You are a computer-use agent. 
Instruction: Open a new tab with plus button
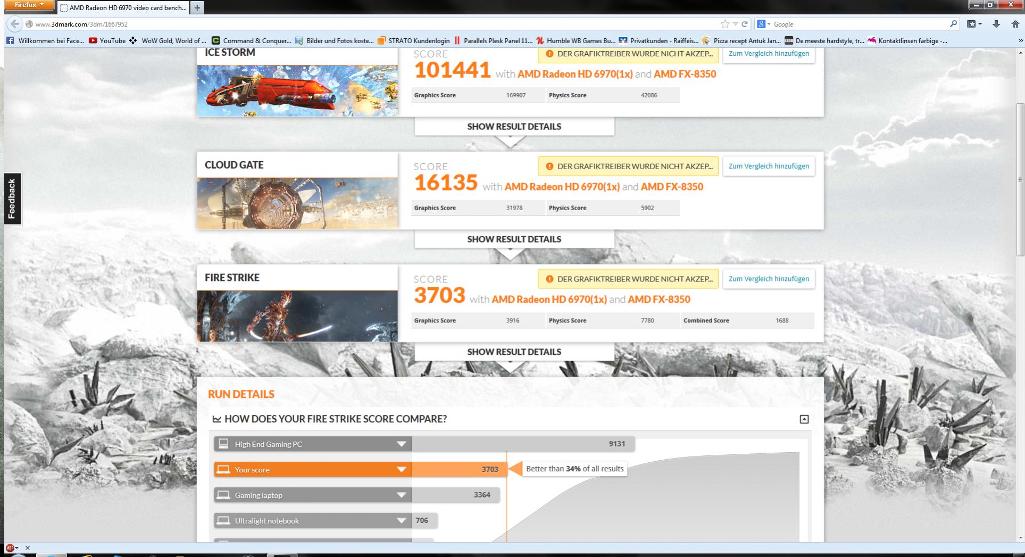[197, 7]
